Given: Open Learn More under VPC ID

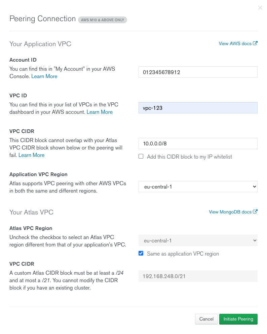Looking at the screenshot, I should pos(100,112).
